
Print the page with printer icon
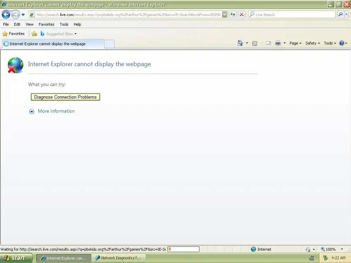coord(278,43)
